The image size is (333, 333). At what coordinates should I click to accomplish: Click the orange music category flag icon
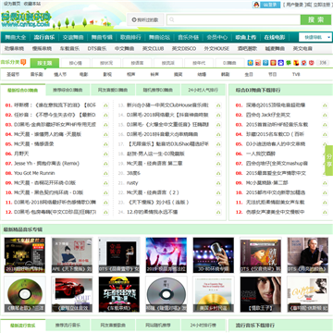[23, 63]
